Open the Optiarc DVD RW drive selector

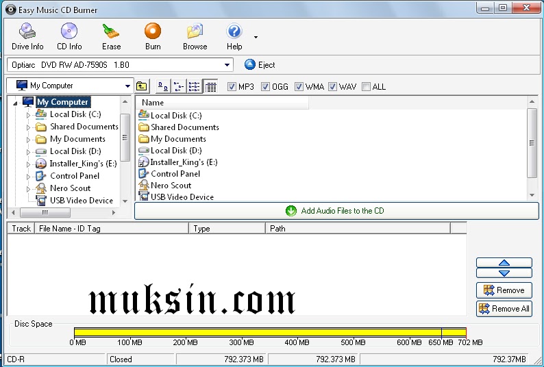120,65
